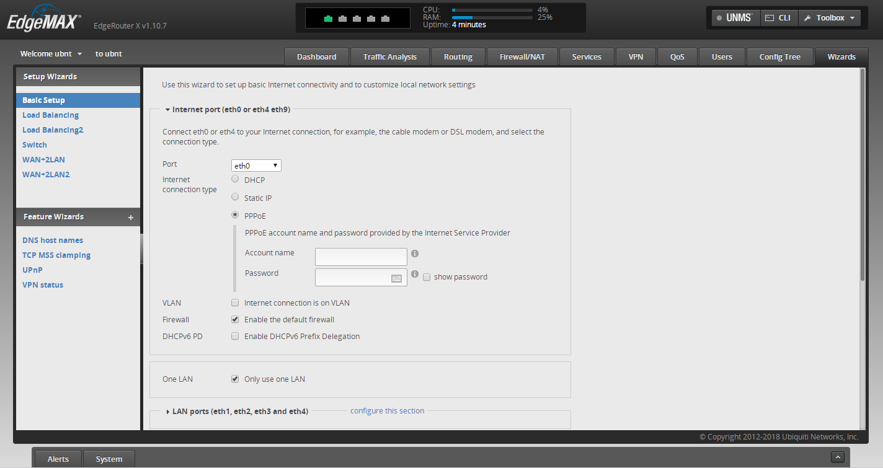Open the Load Balancing wizard
Viewport: 883px width, 468px height.
tap(50, 115)
